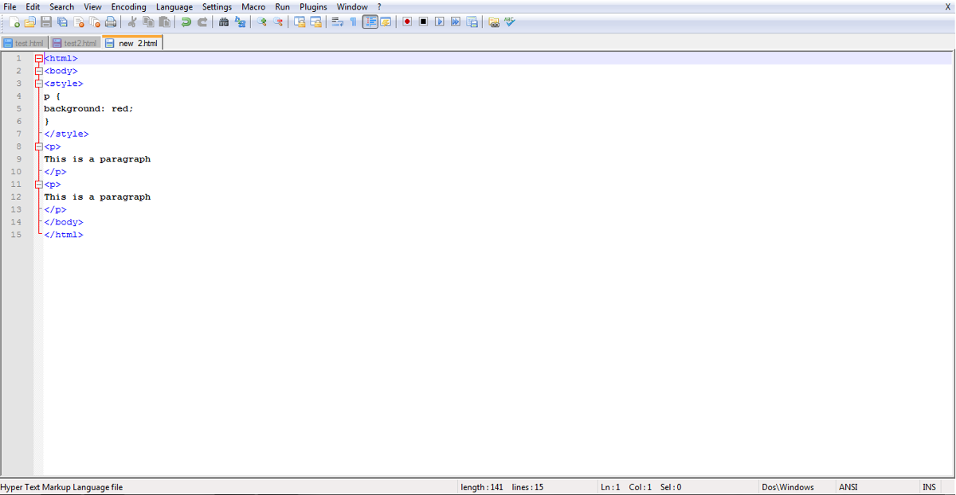Image resolution: width=956 pixels, height=495 pixels.
Task: Open the Find dialog with the binoculars icon
Action: (x=224, y=21)
